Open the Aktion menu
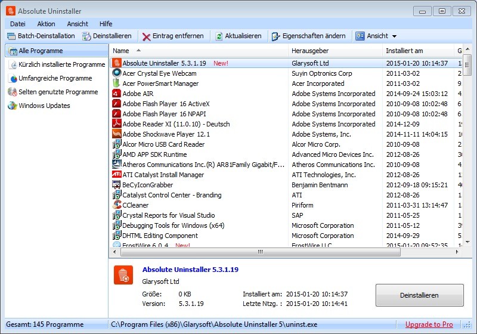The width and height of the screenshot is (477, 334). 46,24
